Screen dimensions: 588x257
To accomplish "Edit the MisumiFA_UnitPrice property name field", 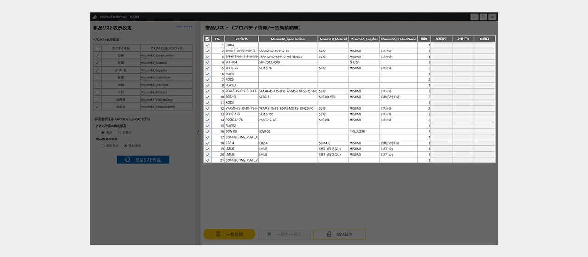I will pos(166,85).
